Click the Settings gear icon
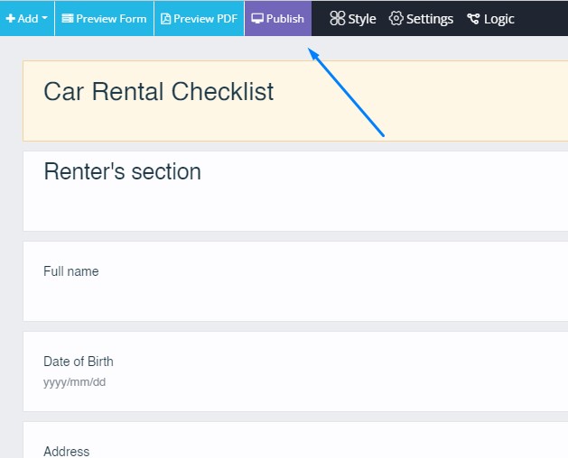The image size is (568, 458). [396, 19]
